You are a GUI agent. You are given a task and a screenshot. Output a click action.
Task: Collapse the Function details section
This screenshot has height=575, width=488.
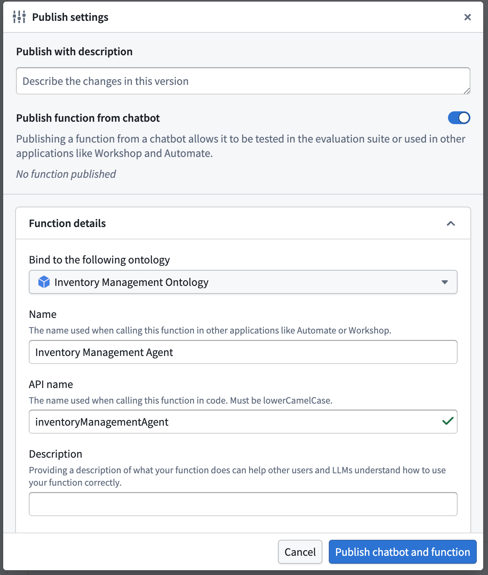click(x=451, y=223)
